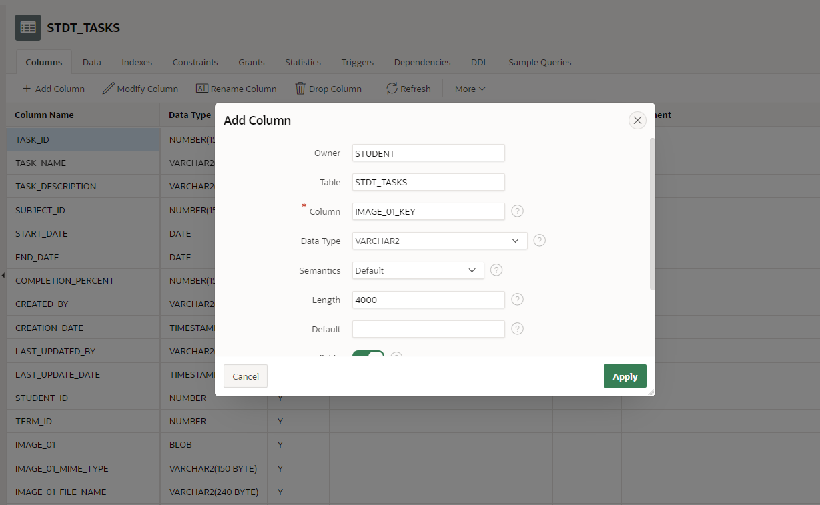
Task: Collapse the left side panel arrow
Action: tap(3, 275)
